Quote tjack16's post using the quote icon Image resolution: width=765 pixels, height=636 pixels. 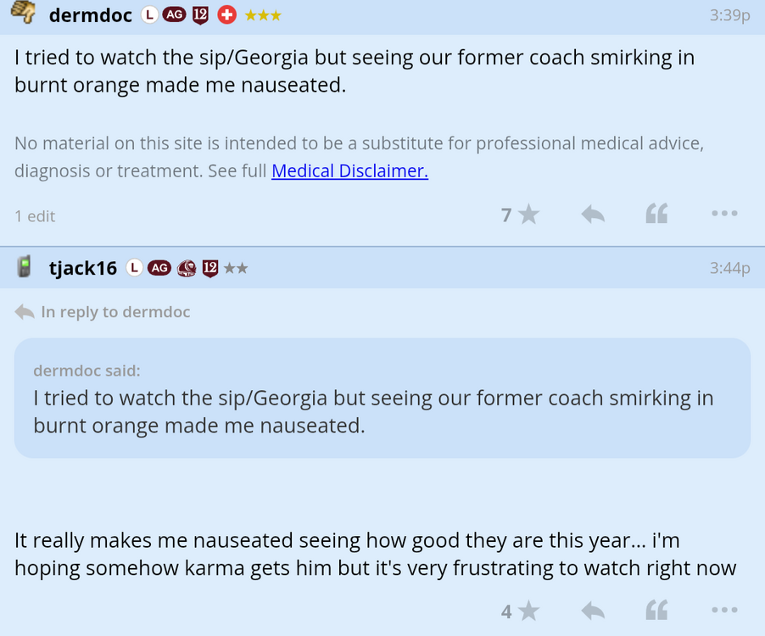[x=656, y=610]
